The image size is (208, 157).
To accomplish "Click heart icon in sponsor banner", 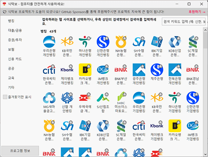I will 5,12.
